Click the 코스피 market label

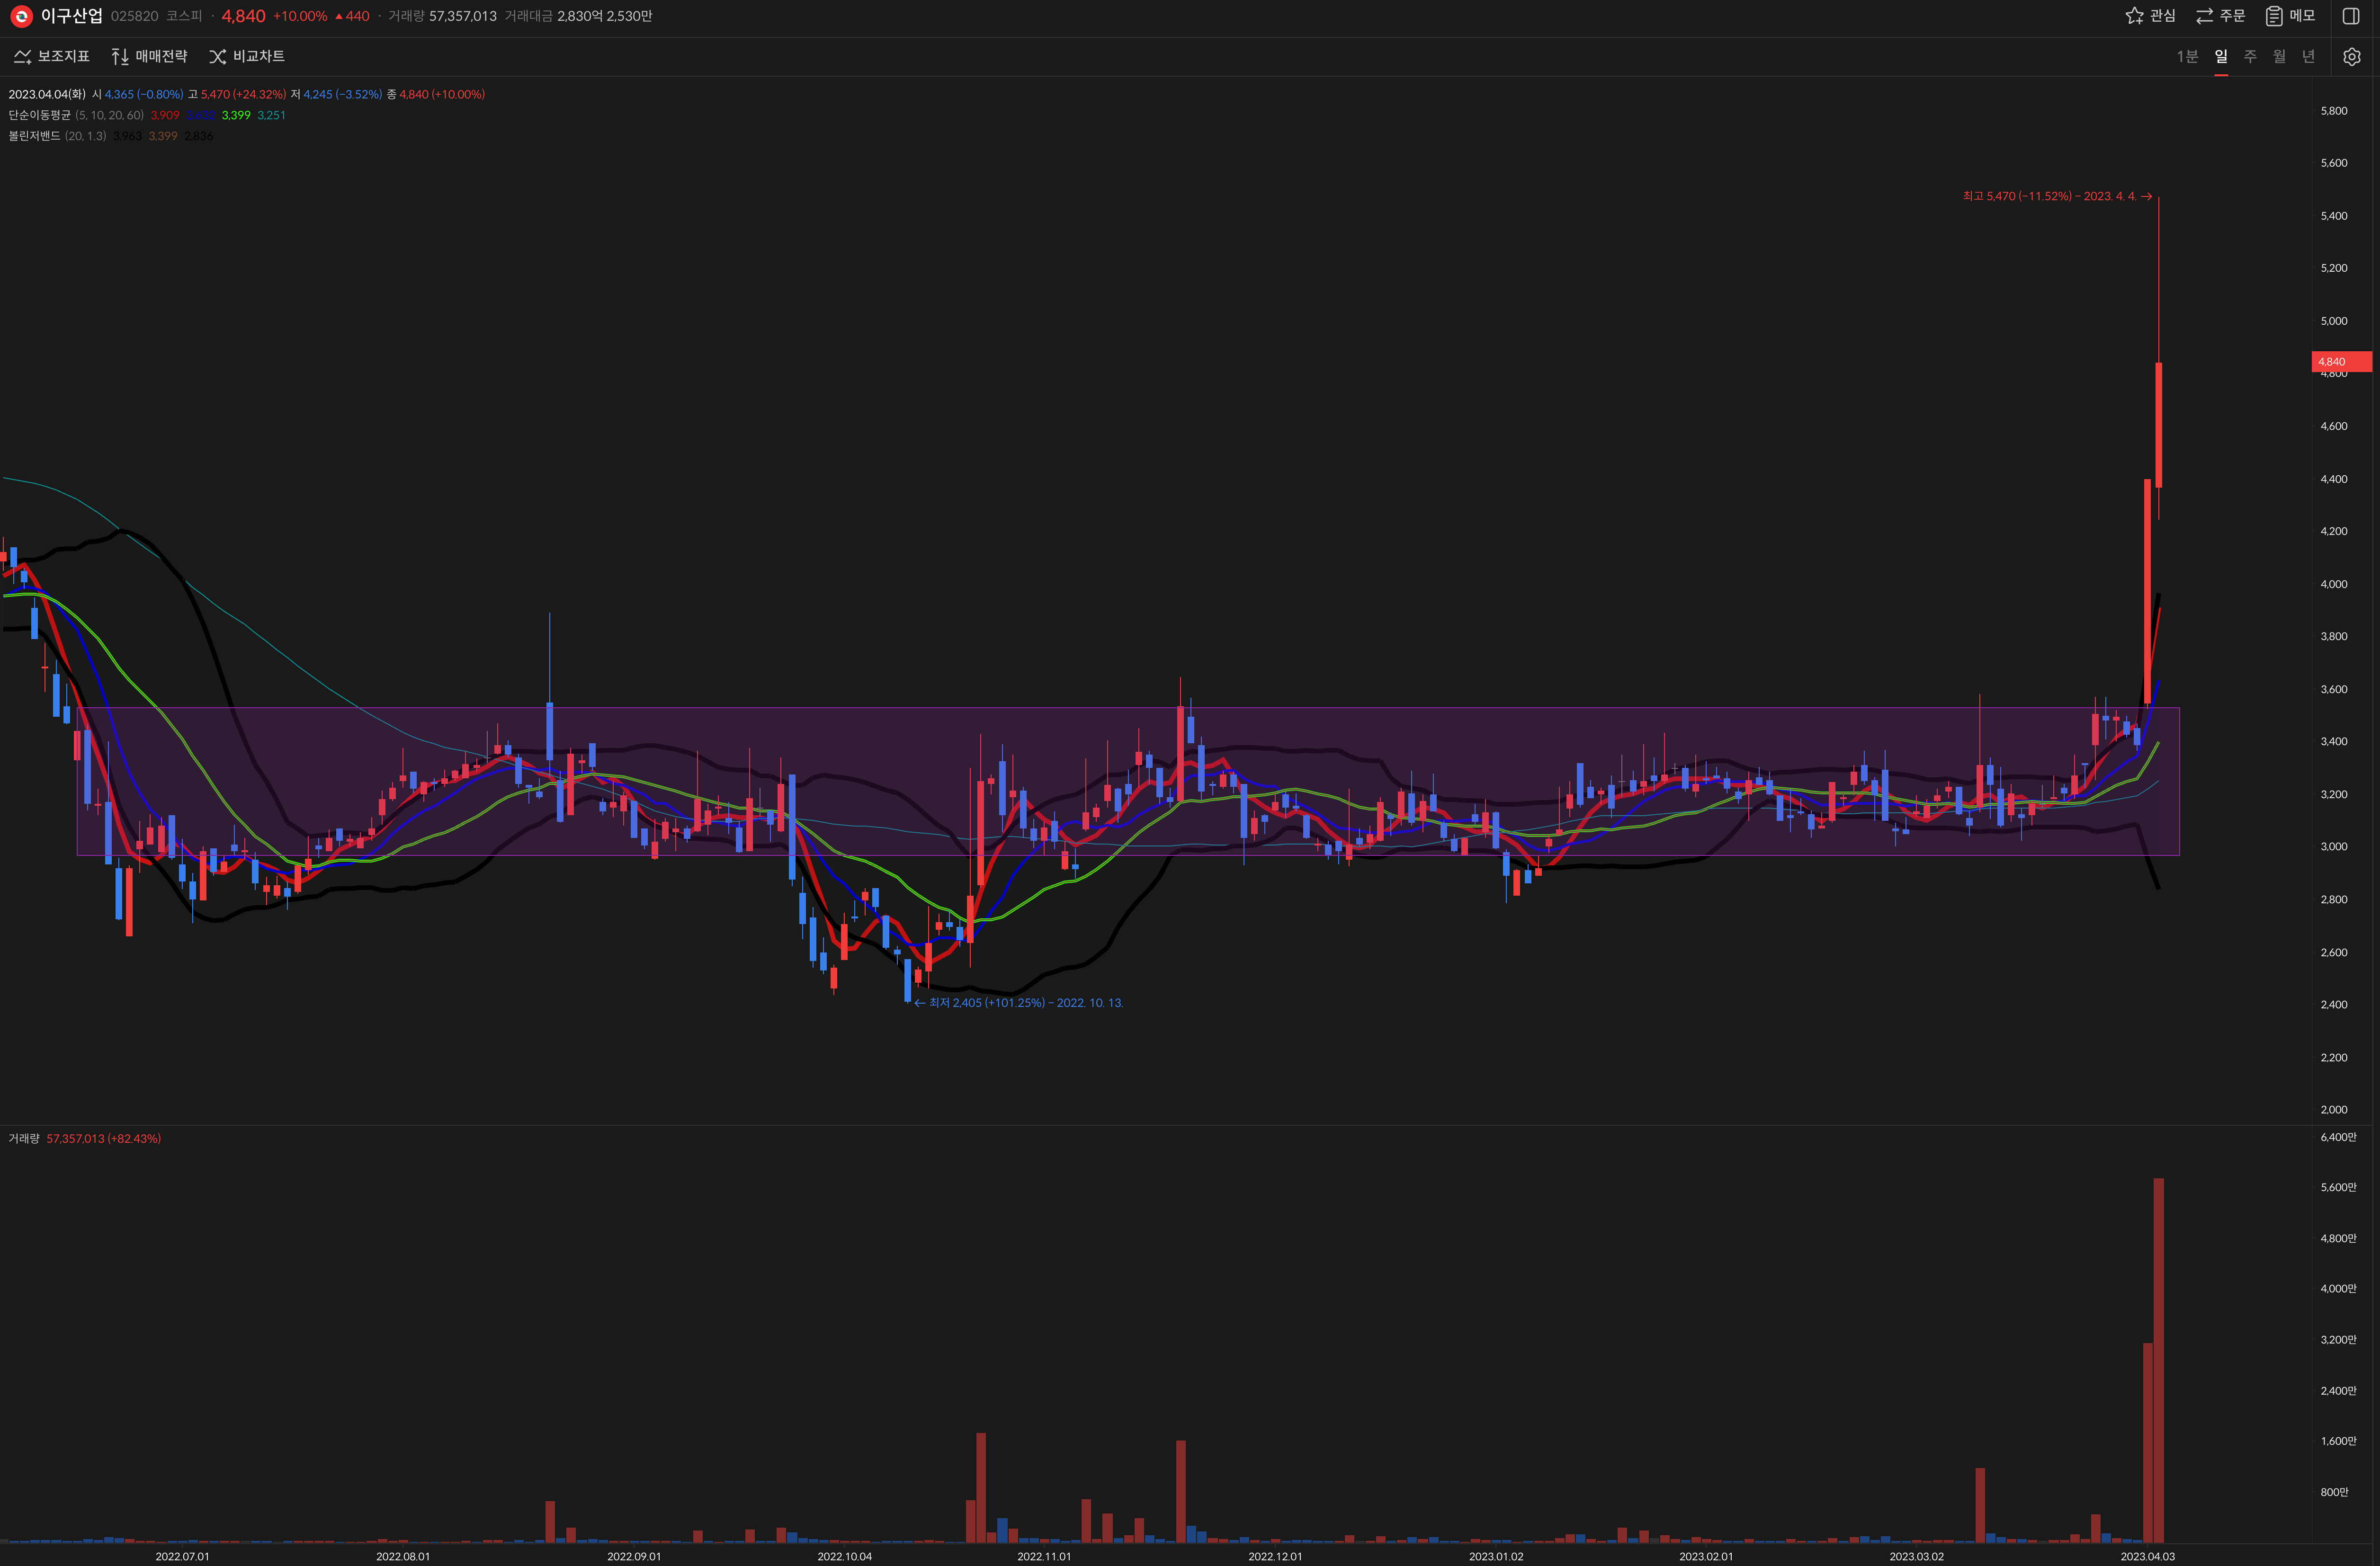point(184,17)
